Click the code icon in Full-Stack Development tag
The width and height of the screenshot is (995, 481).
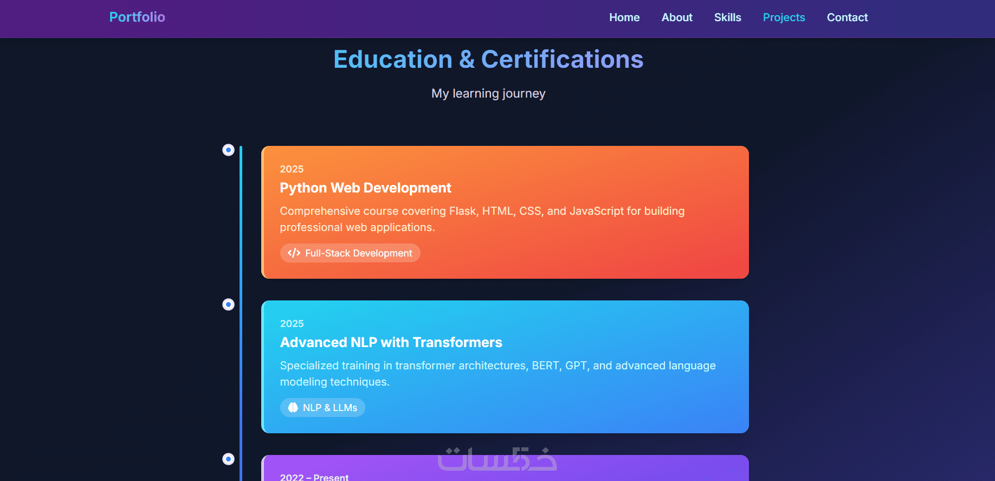(x=294, y=253)
